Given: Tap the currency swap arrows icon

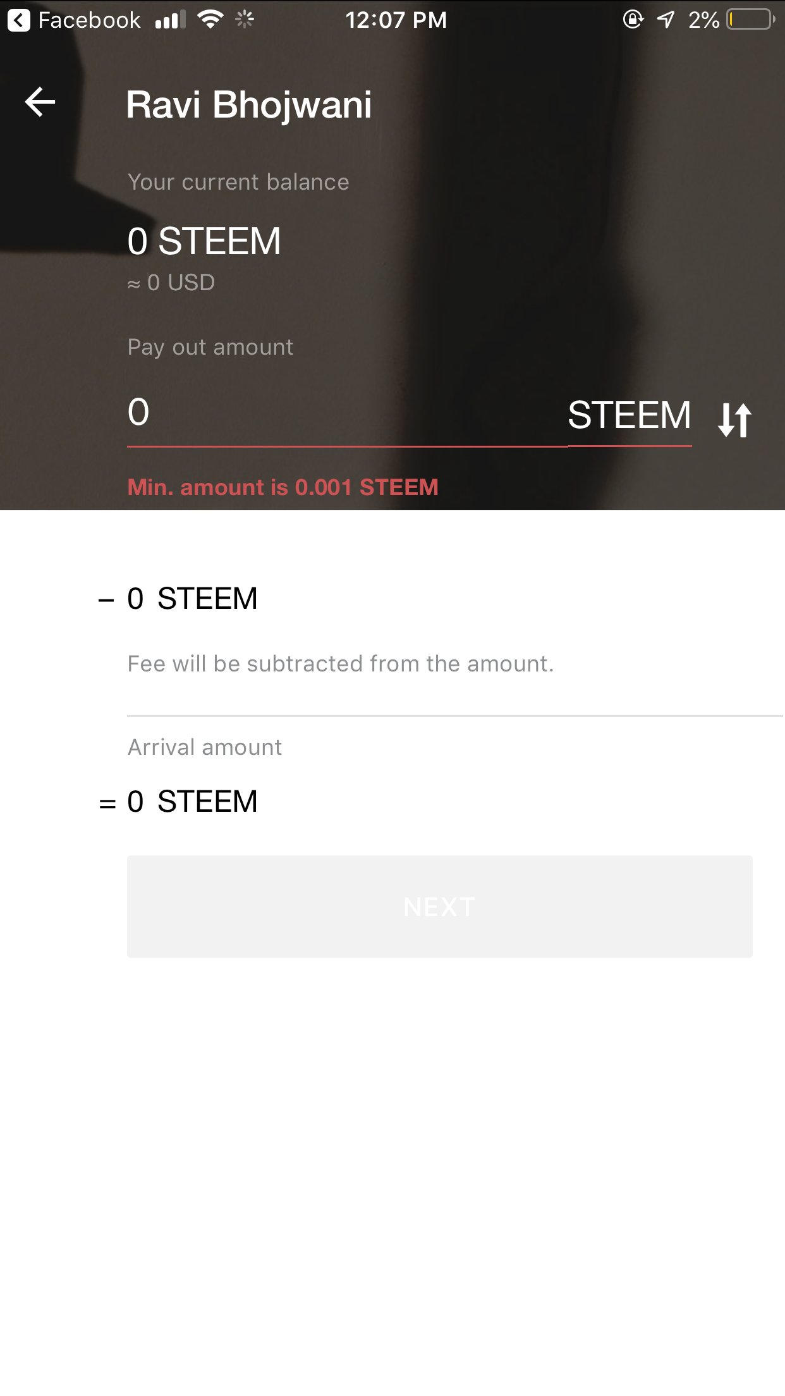Looking at the screenshot, I should pyautogui.click(x=734, y=419).
